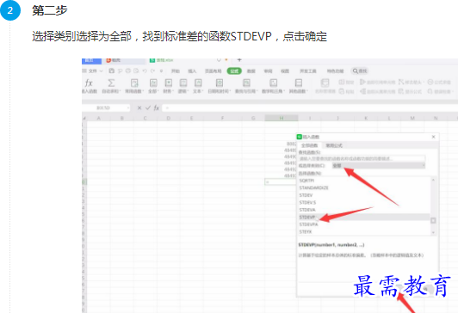Open the 首页 home document tab
Image resolution: width=458 pixels, height=313 pixels.
click(91, 60)
